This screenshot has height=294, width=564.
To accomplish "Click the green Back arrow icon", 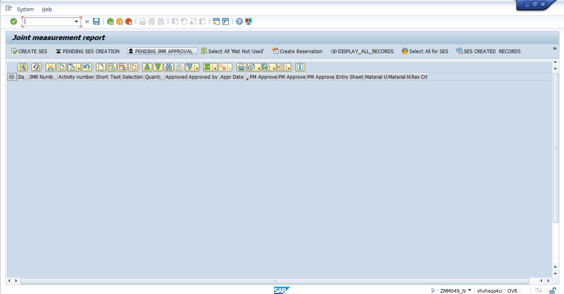I will coord(110,22).
